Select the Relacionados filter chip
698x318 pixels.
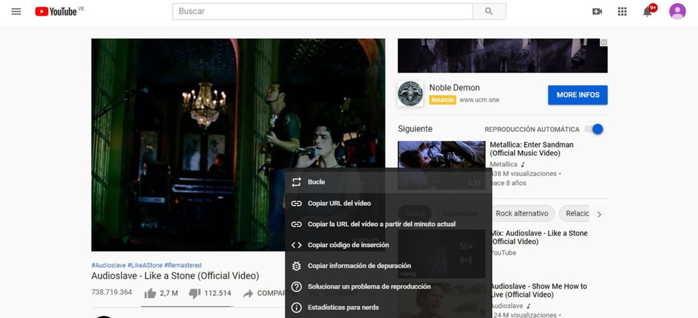pyautogui.click(x=575, y=214)
